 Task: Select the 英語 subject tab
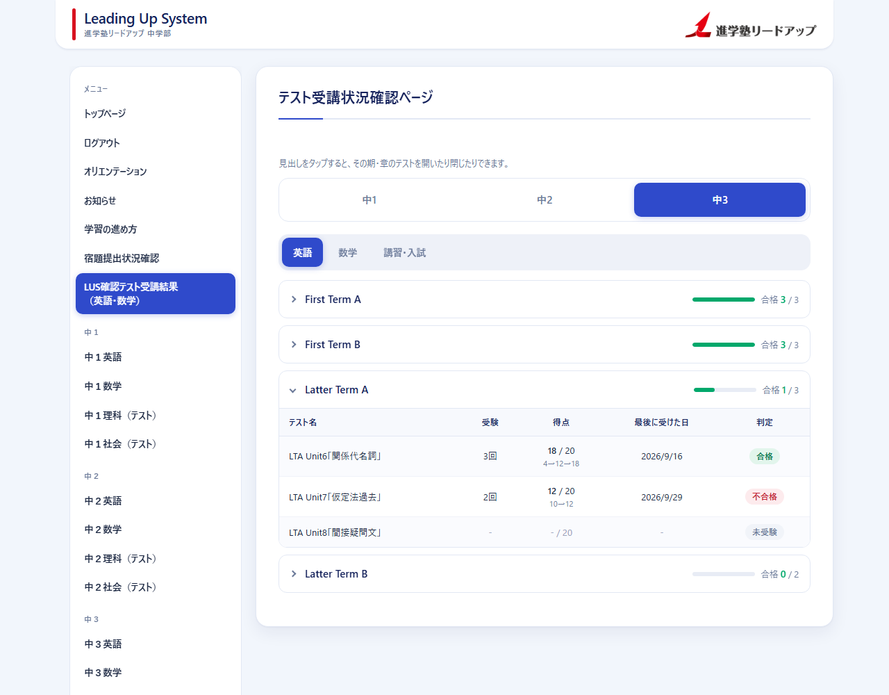click(x=302, y=252)
